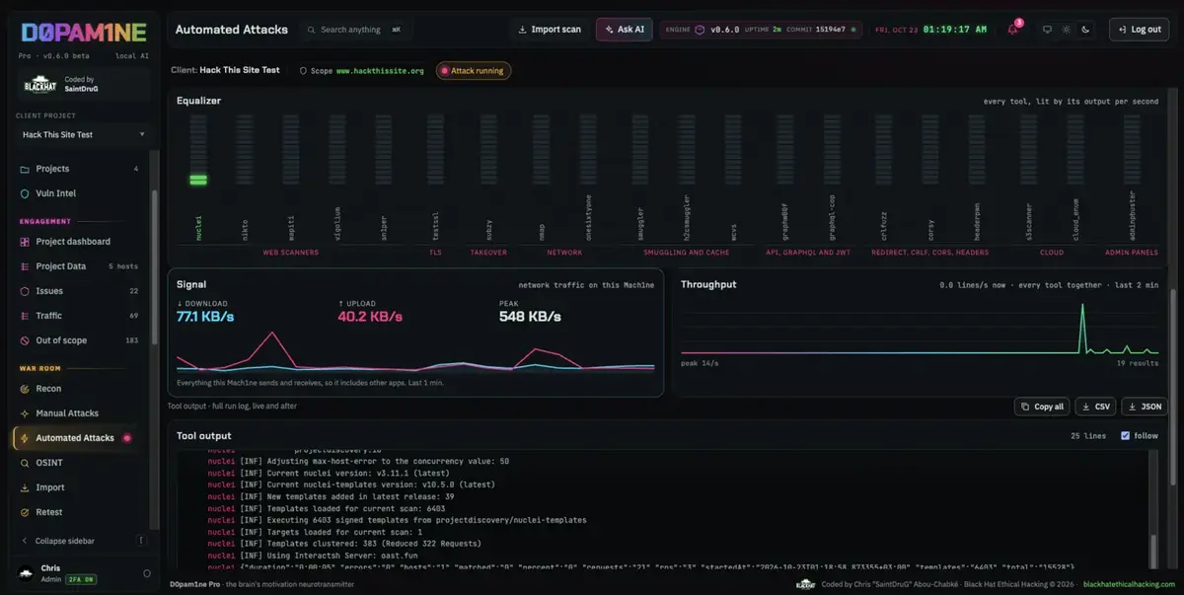
Task: Click the Import scan button
Action: coord(550,30)
